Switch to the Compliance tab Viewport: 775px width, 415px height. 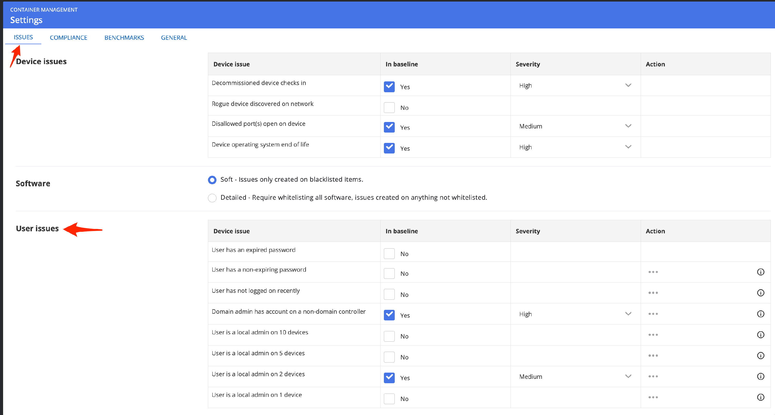(x=69, y=38)
